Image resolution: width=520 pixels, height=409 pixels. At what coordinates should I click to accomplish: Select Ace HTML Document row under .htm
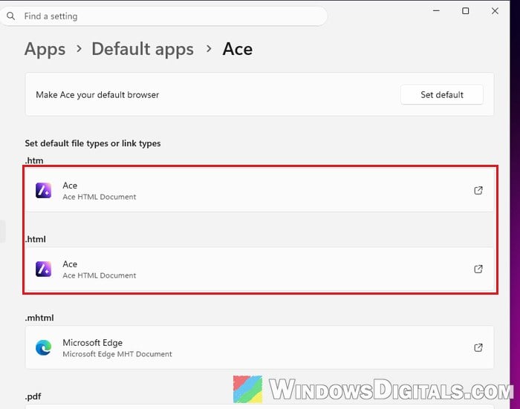pos(259,191)
